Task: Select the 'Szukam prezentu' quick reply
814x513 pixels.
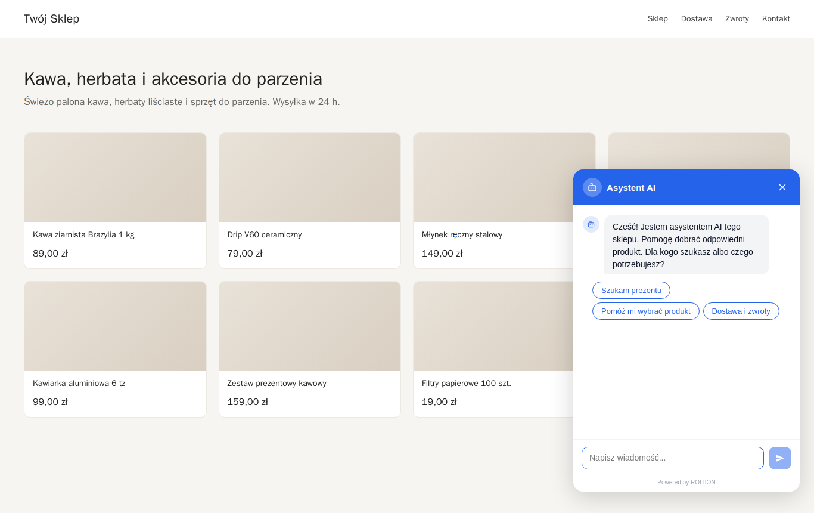Action: (x=631, y=290)
